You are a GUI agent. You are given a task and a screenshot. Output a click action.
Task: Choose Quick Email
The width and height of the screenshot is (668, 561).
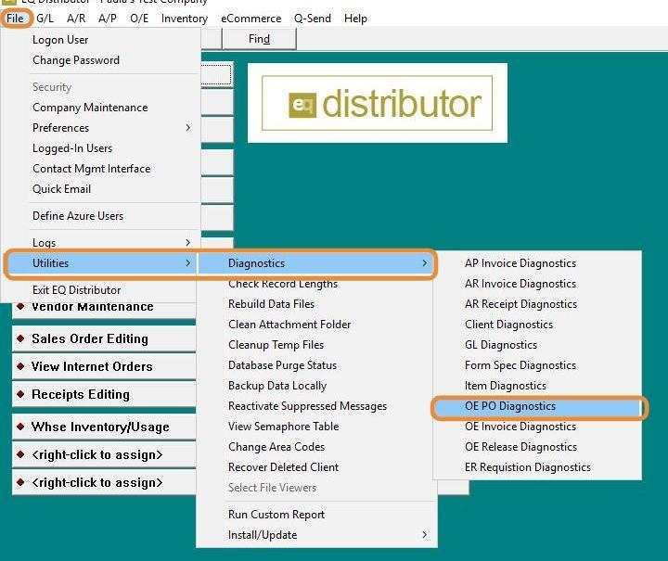(101, 189)
